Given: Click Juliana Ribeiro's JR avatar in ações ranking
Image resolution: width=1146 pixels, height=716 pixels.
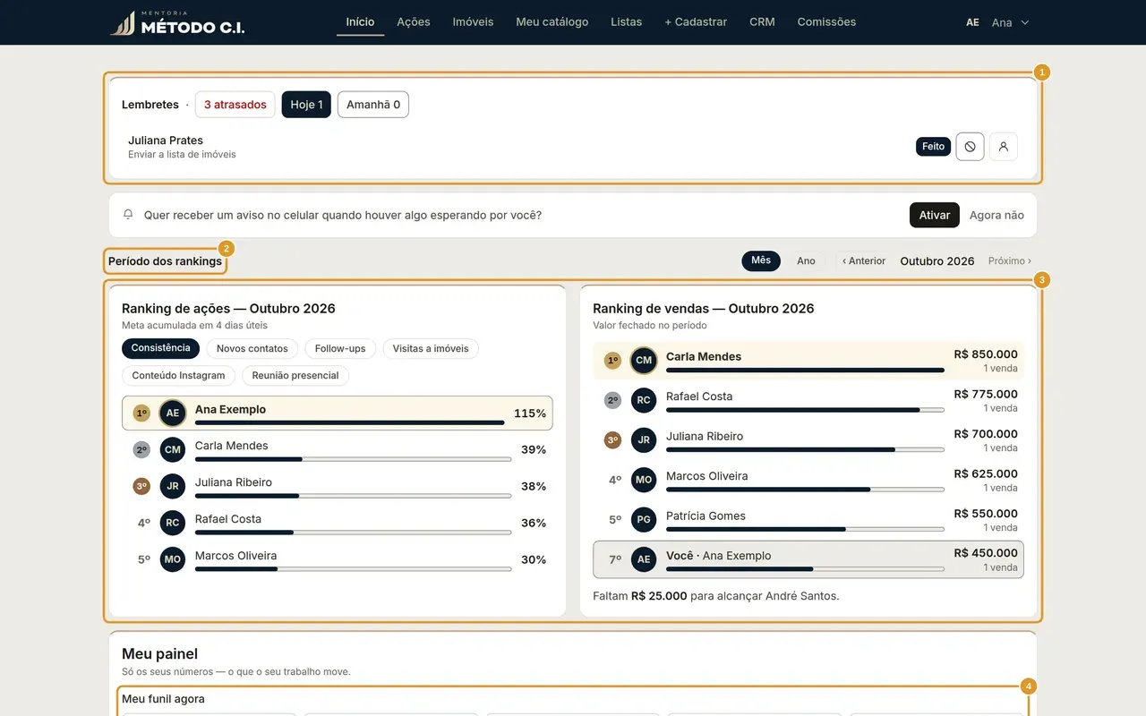Looking at the screenshot, I should [173, 487].
